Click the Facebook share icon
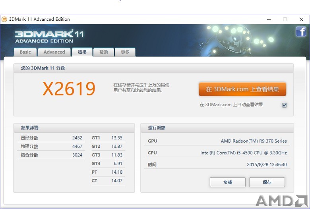The width and height of the screenshot is (310, 209). coord(301,32)
